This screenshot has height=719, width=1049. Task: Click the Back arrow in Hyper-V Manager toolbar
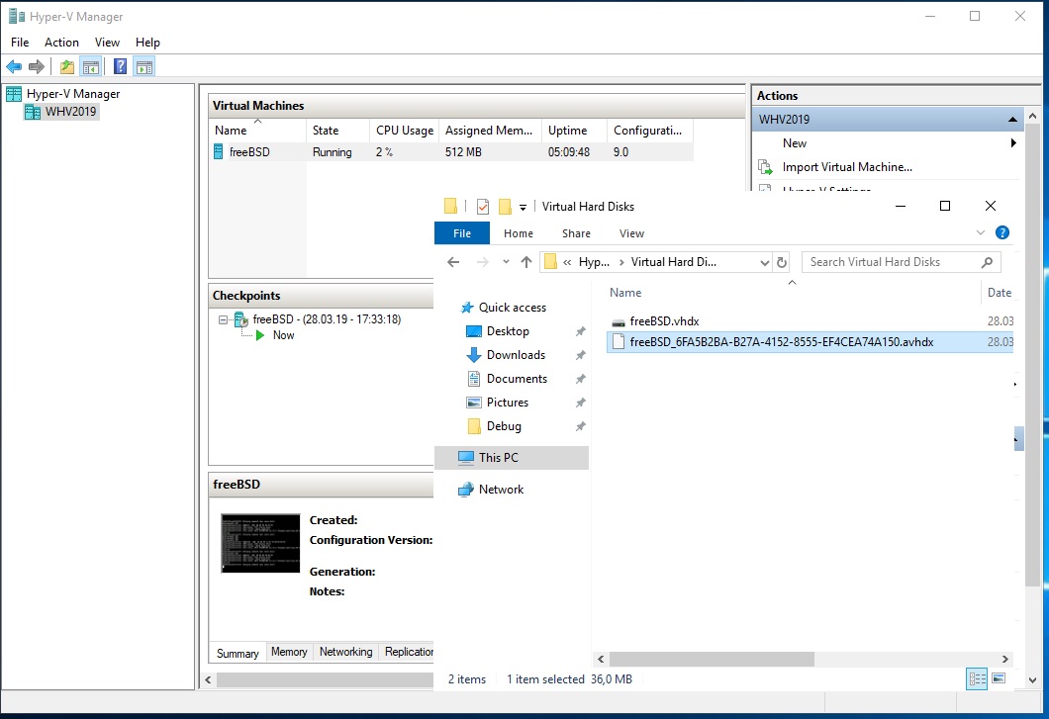pyautogui.click(x=14, y=66)
